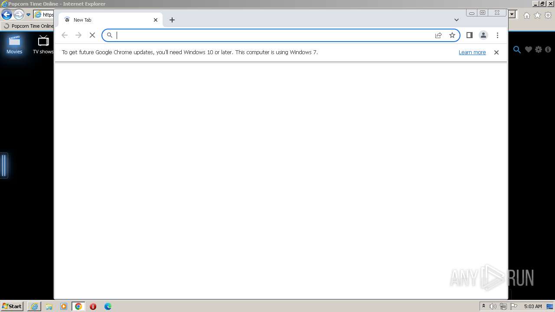Open Chrome three-dot menu
The height and width of the screenshot is (312, 555).
497,35
